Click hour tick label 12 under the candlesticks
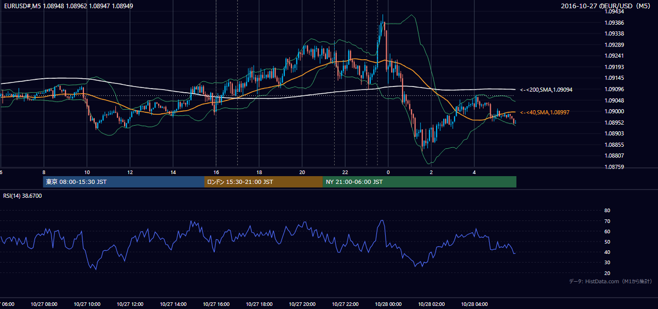Image resolution: width=658 pixels, height=309 pixels. [130, 173]
